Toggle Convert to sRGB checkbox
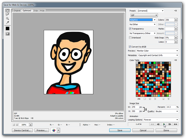186x139 pixels. pyautogui.click(x=130, y=47)
